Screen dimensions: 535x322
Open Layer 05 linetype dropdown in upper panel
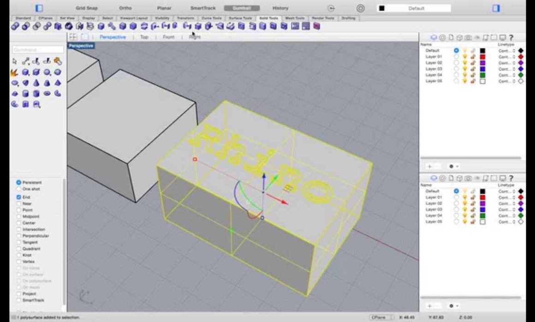pos(507,81)
